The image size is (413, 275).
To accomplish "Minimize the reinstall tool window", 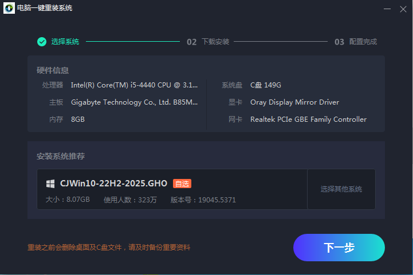I will point(387,9).
